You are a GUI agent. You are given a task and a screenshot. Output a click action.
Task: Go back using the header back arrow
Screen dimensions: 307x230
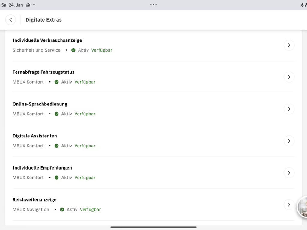point(10,20)
